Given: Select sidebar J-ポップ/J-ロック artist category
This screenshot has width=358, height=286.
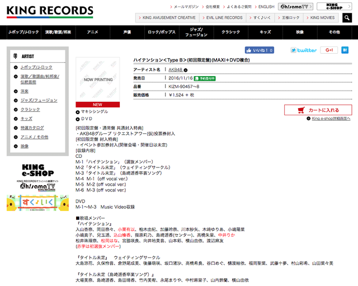Looking at the screenshot, I should (x=36, y=67).
